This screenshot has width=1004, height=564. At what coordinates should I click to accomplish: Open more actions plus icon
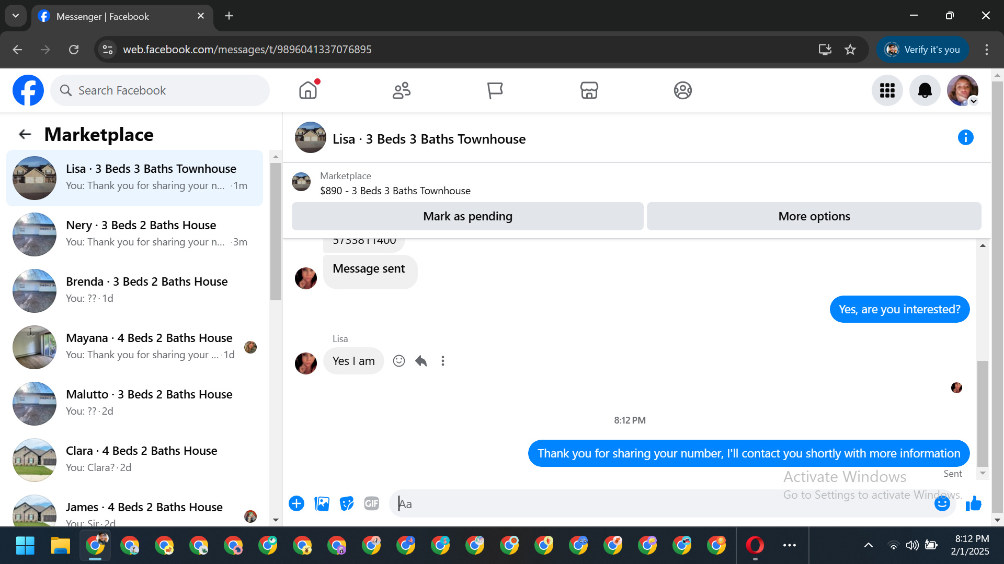coord(296,503)
